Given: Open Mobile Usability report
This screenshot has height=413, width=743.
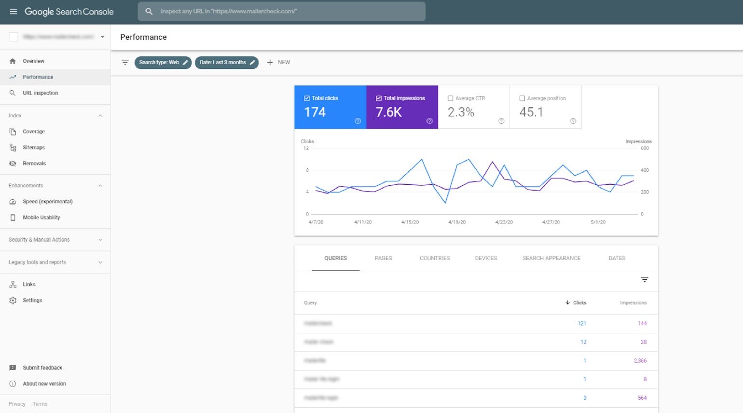Looking at the screenshot, I should point(41,218).
